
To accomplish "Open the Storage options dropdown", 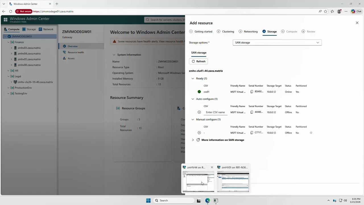I will (277, 42).
